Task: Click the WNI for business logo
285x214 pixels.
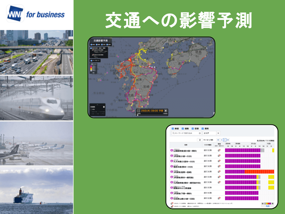Action: 36,14
